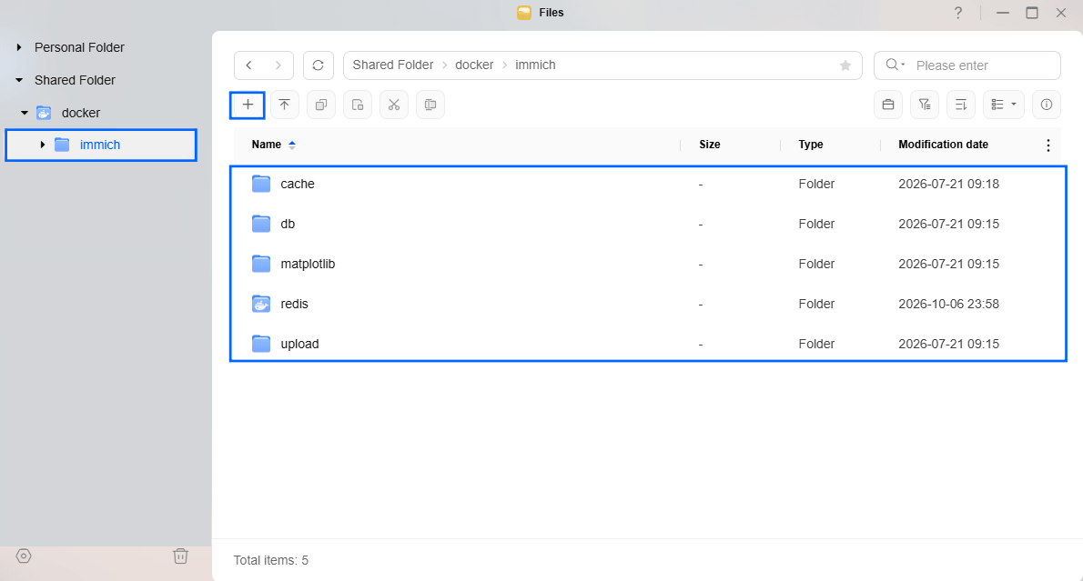
Task: Select Shared Folder in the sidebar tree
Action: pyautogui.click(x=75, y=80)
